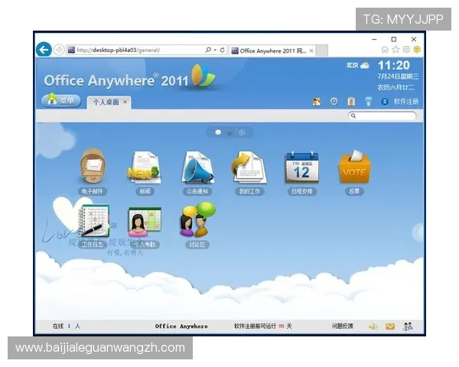Switch to the first desktop page dot
459x367 pixels.
(218, 132)
